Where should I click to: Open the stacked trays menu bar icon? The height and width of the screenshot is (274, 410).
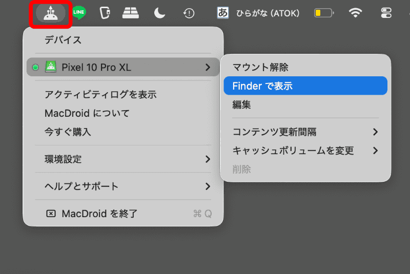click(131, 13)
